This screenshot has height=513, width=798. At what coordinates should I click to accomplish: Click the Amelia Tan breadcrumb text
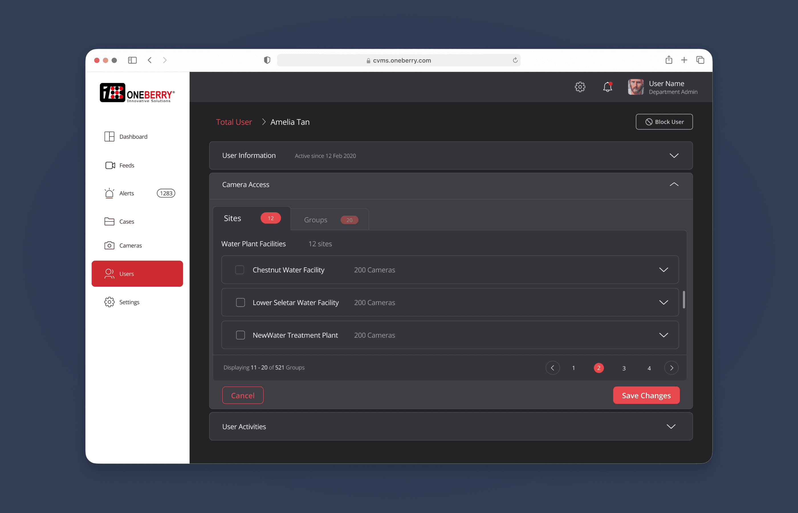(290, 122)
